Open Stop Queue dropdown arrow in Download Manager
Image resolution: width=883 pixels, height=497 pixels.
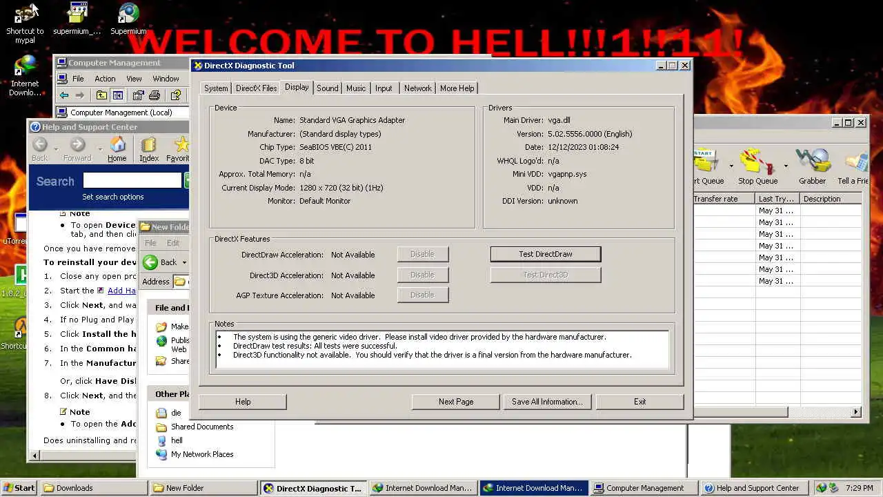785,166
